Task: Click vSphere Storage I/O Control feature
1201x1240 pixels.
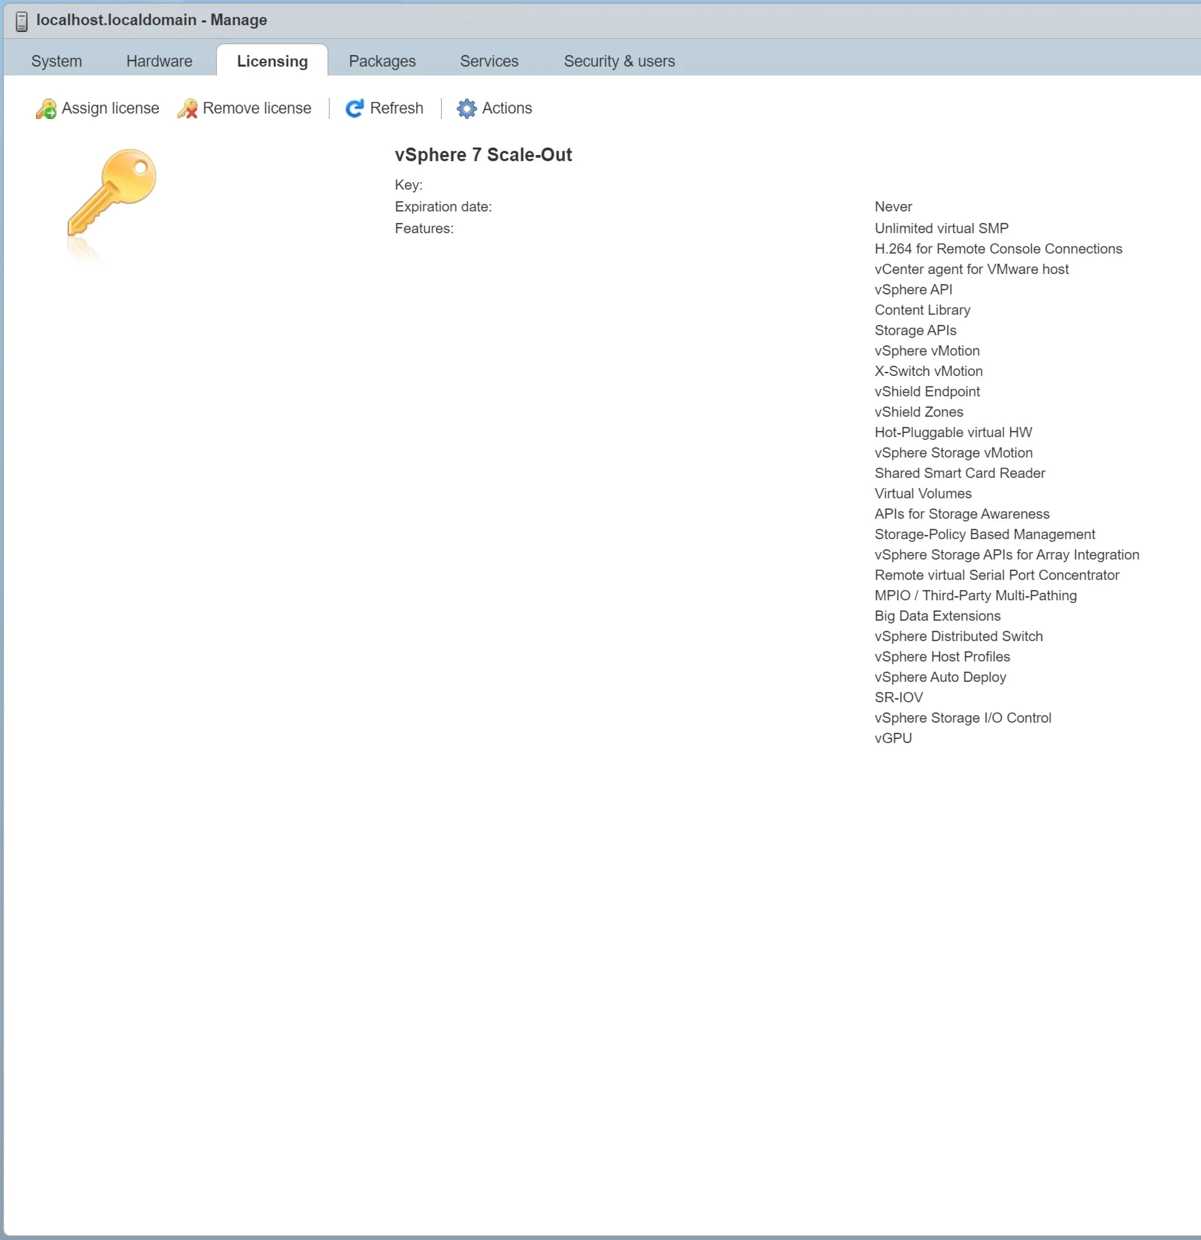Action: pos(962,718)
